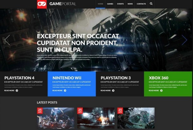Select the Home menu item
Viewport: 193px width, 130px height.
coord(100,4)
